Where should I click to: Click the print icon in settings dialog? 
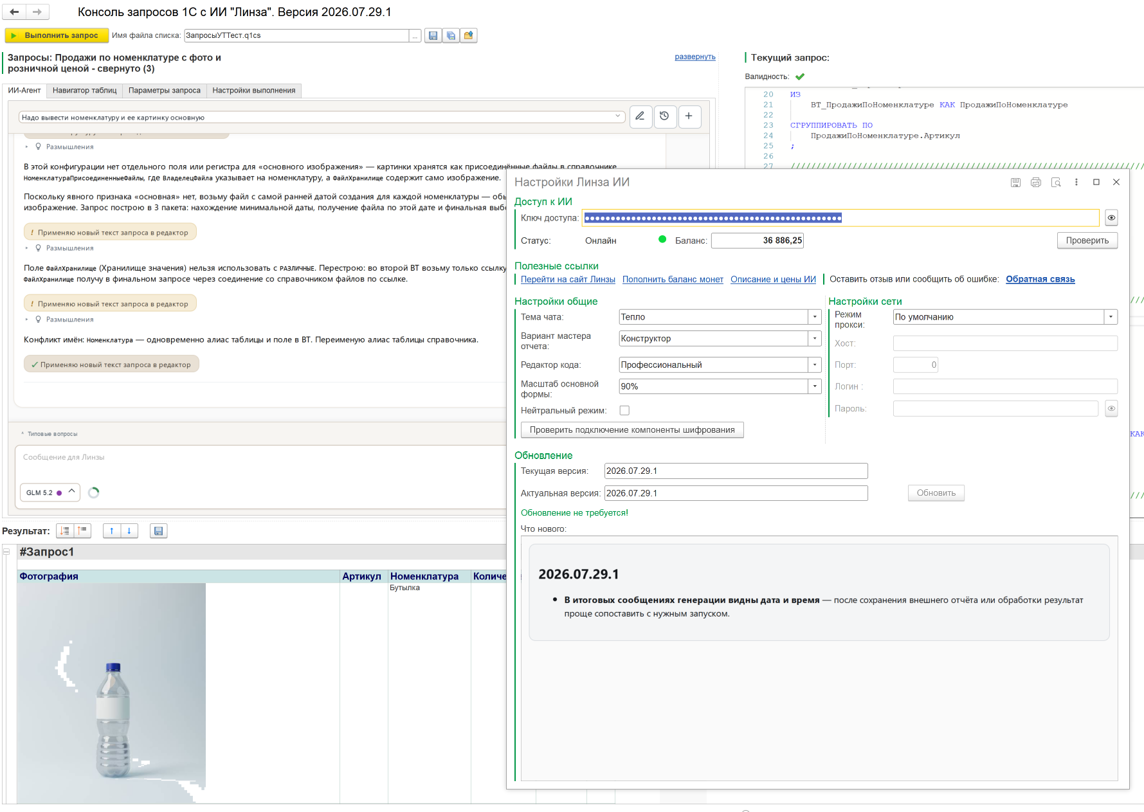pyautogui.click(x=1036, y=183)
